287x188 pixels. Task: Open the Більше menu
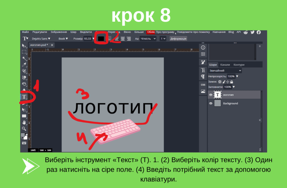tap(139, 32)
